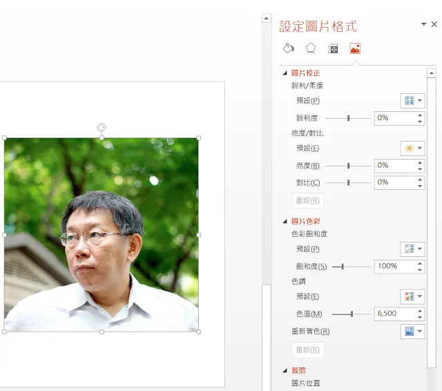Open the 重新著色 dropdown
The height and width of the screenshot is (391, 442).
(412, 331)
